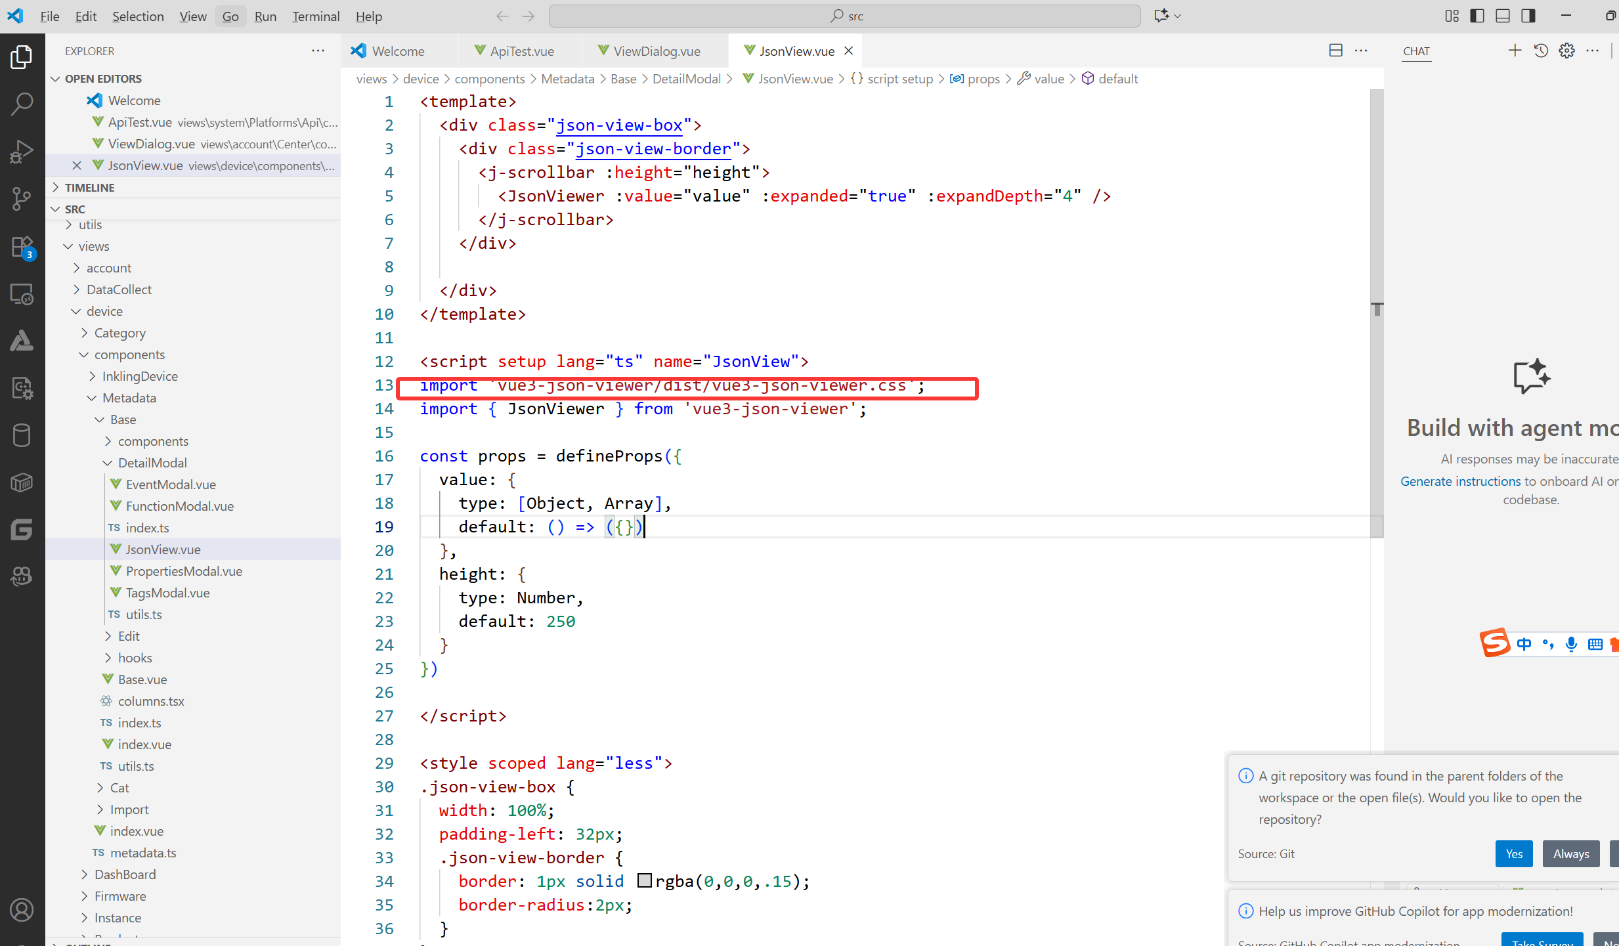
Task: Expand the DashBoard folder
Action: point(125,874)
